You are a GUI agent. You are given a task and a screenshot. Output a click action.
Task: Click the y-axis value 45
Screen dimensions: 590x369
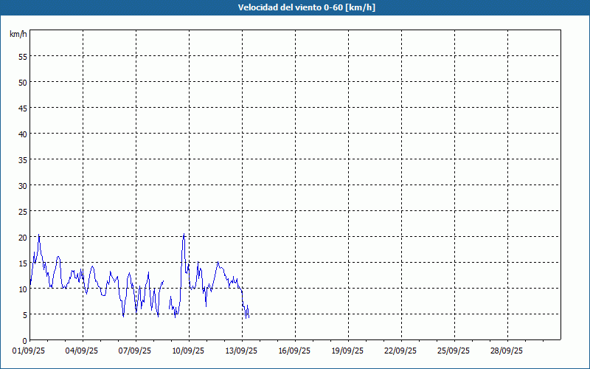[x=23, y=108]
